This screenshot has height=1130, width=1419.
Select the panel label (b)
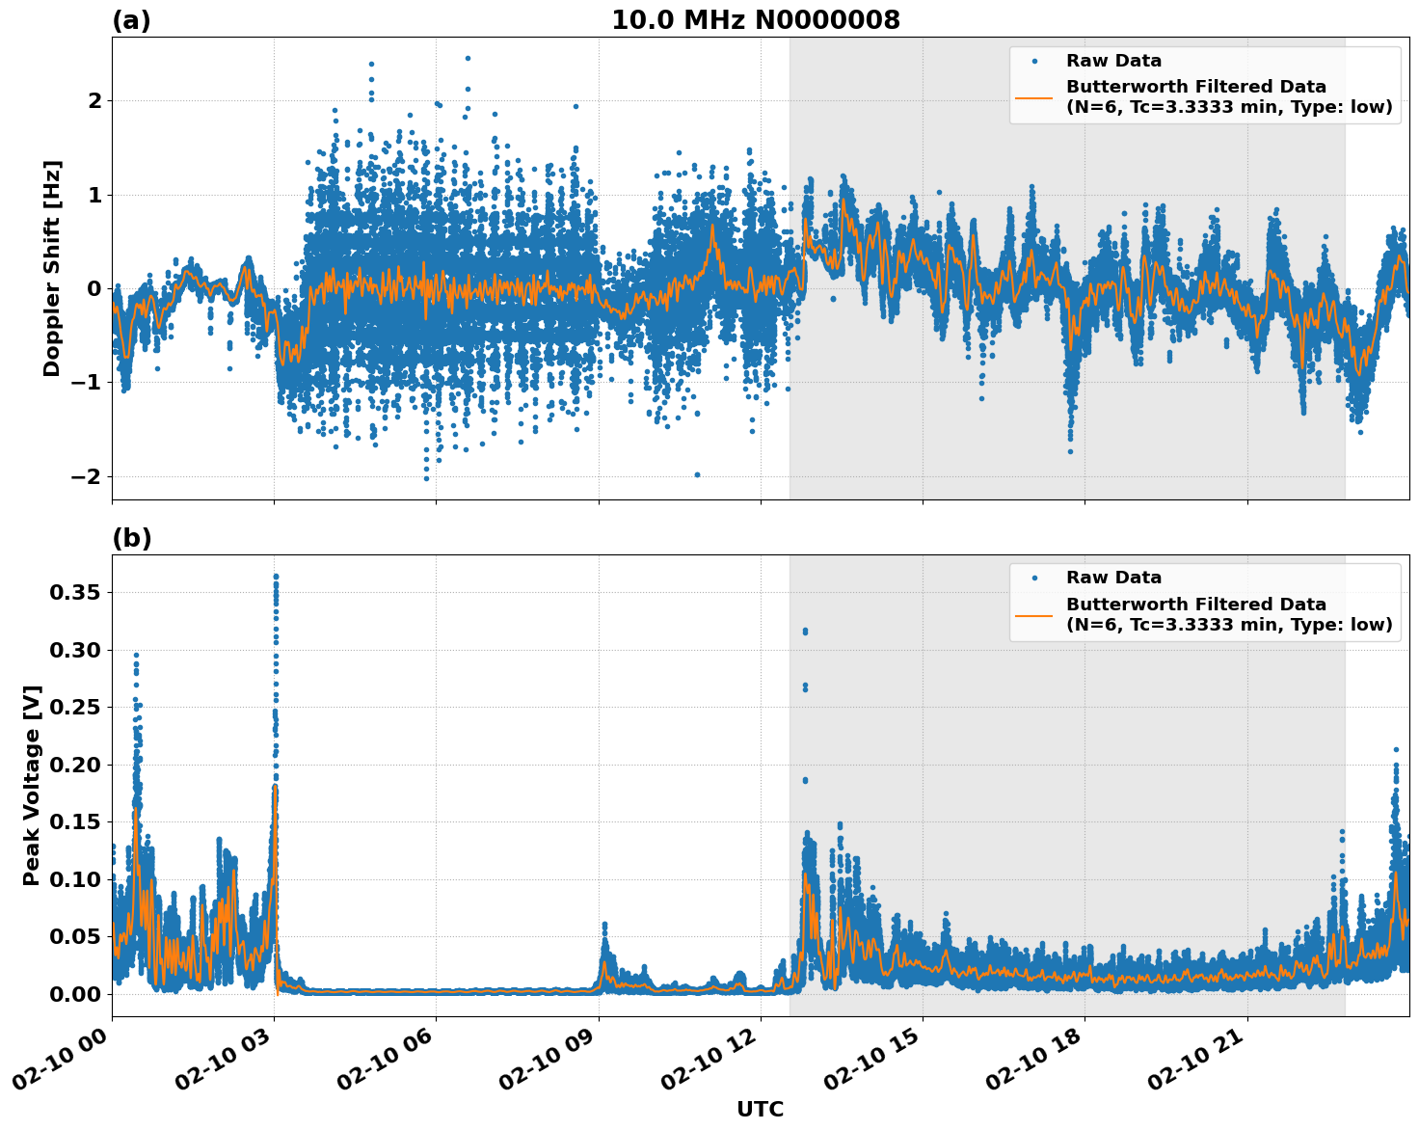(131, 537)
